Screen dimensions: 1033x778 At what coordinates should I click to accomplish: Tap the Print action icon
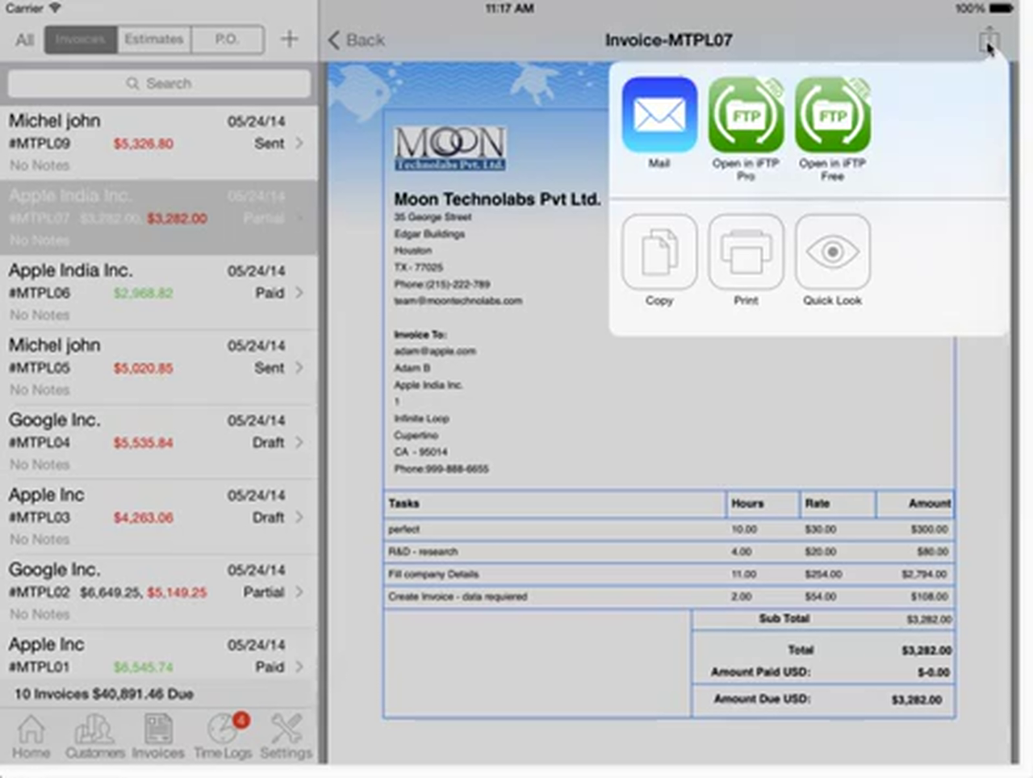click(x=746, y=252)
